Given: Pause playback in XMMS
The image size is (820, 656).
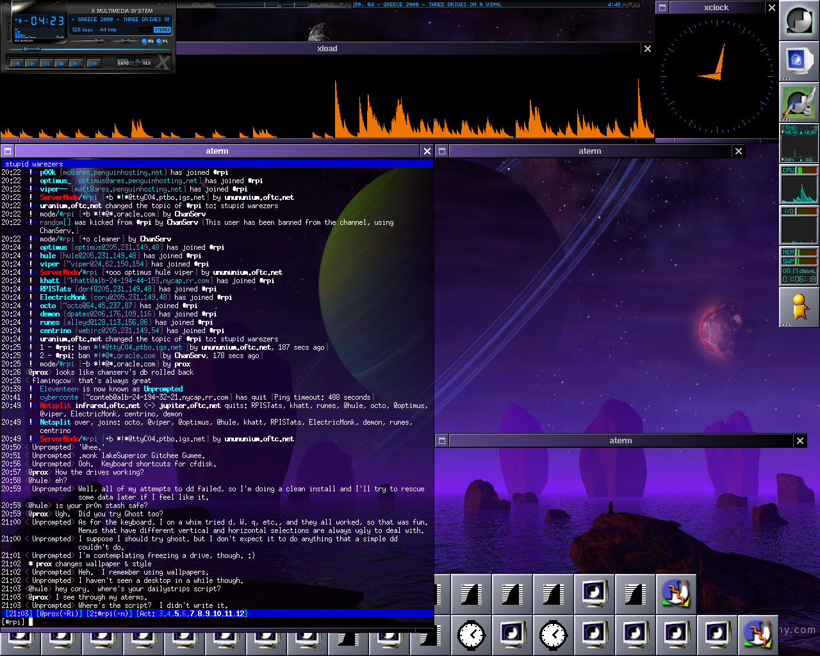Looking at the screenshot, I should click(47, 63).
